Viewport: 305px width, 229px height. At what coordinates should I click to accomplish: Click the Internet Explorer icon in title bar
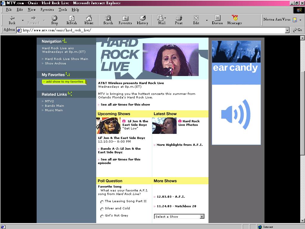tap(3, 3)
